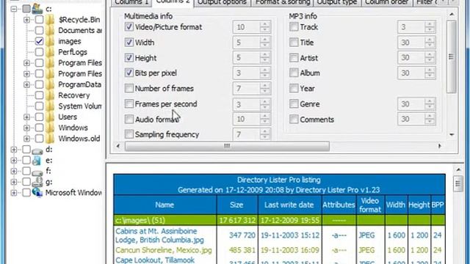Collapse the c: drive tree node
470x264 pixels.
coord(14,9)
